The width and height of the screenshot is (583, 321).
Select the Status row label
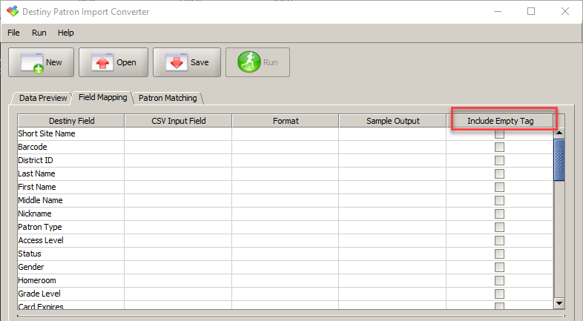(30, 254)
